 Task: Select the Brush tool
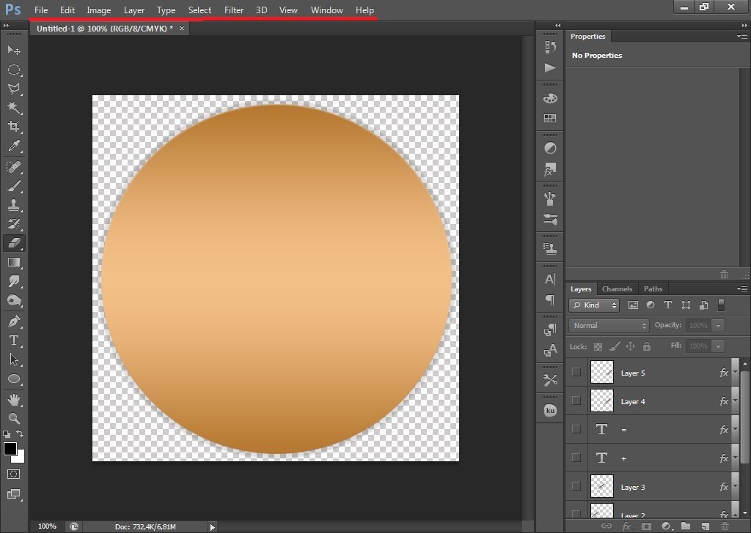point(14,186)
